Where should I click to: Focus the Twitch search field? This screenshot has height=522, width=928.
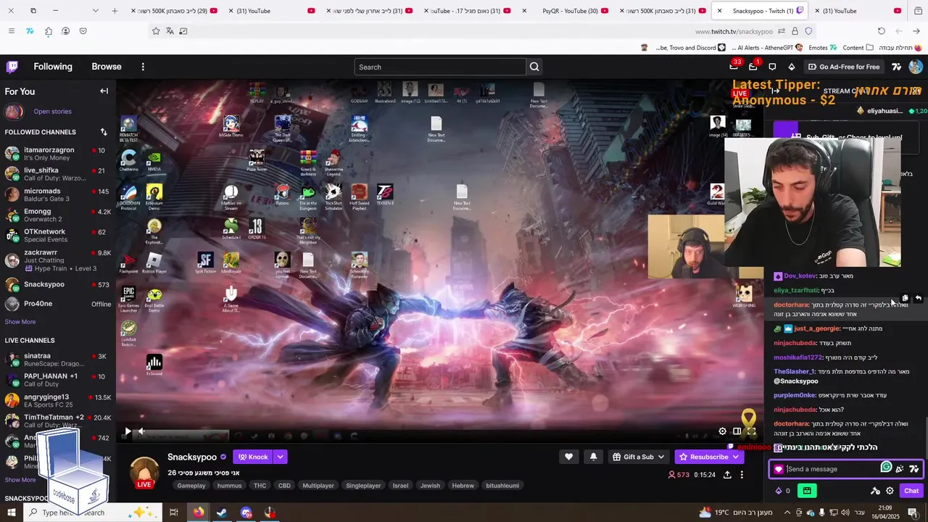[x=440, y=67]
